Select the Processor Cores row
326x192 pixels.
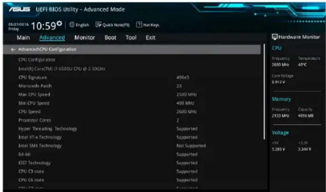[x=35, y=120]
